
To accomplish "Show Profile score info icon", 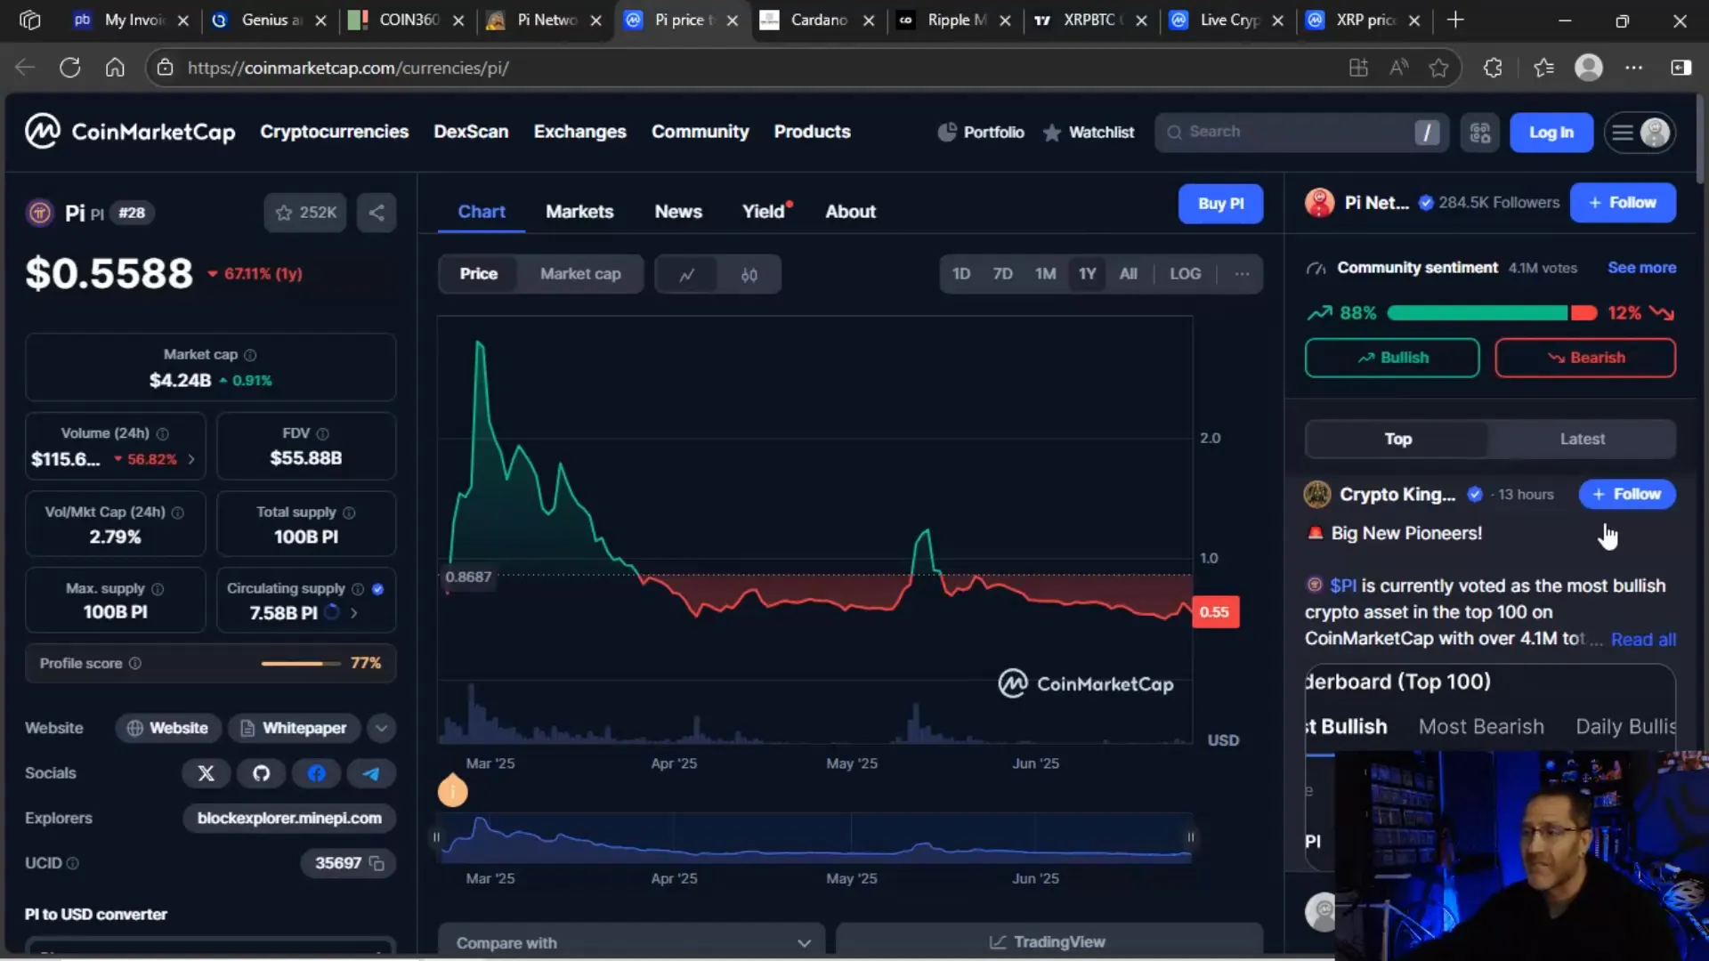I will coord(135,663).
